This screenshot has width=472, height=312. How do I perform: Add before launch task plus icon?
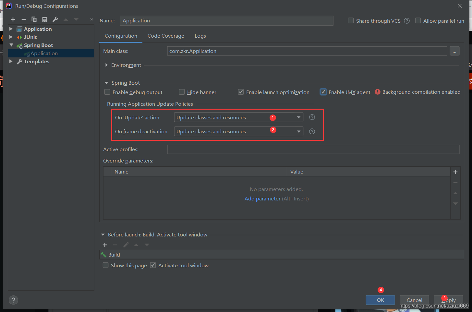click(105, 245)
